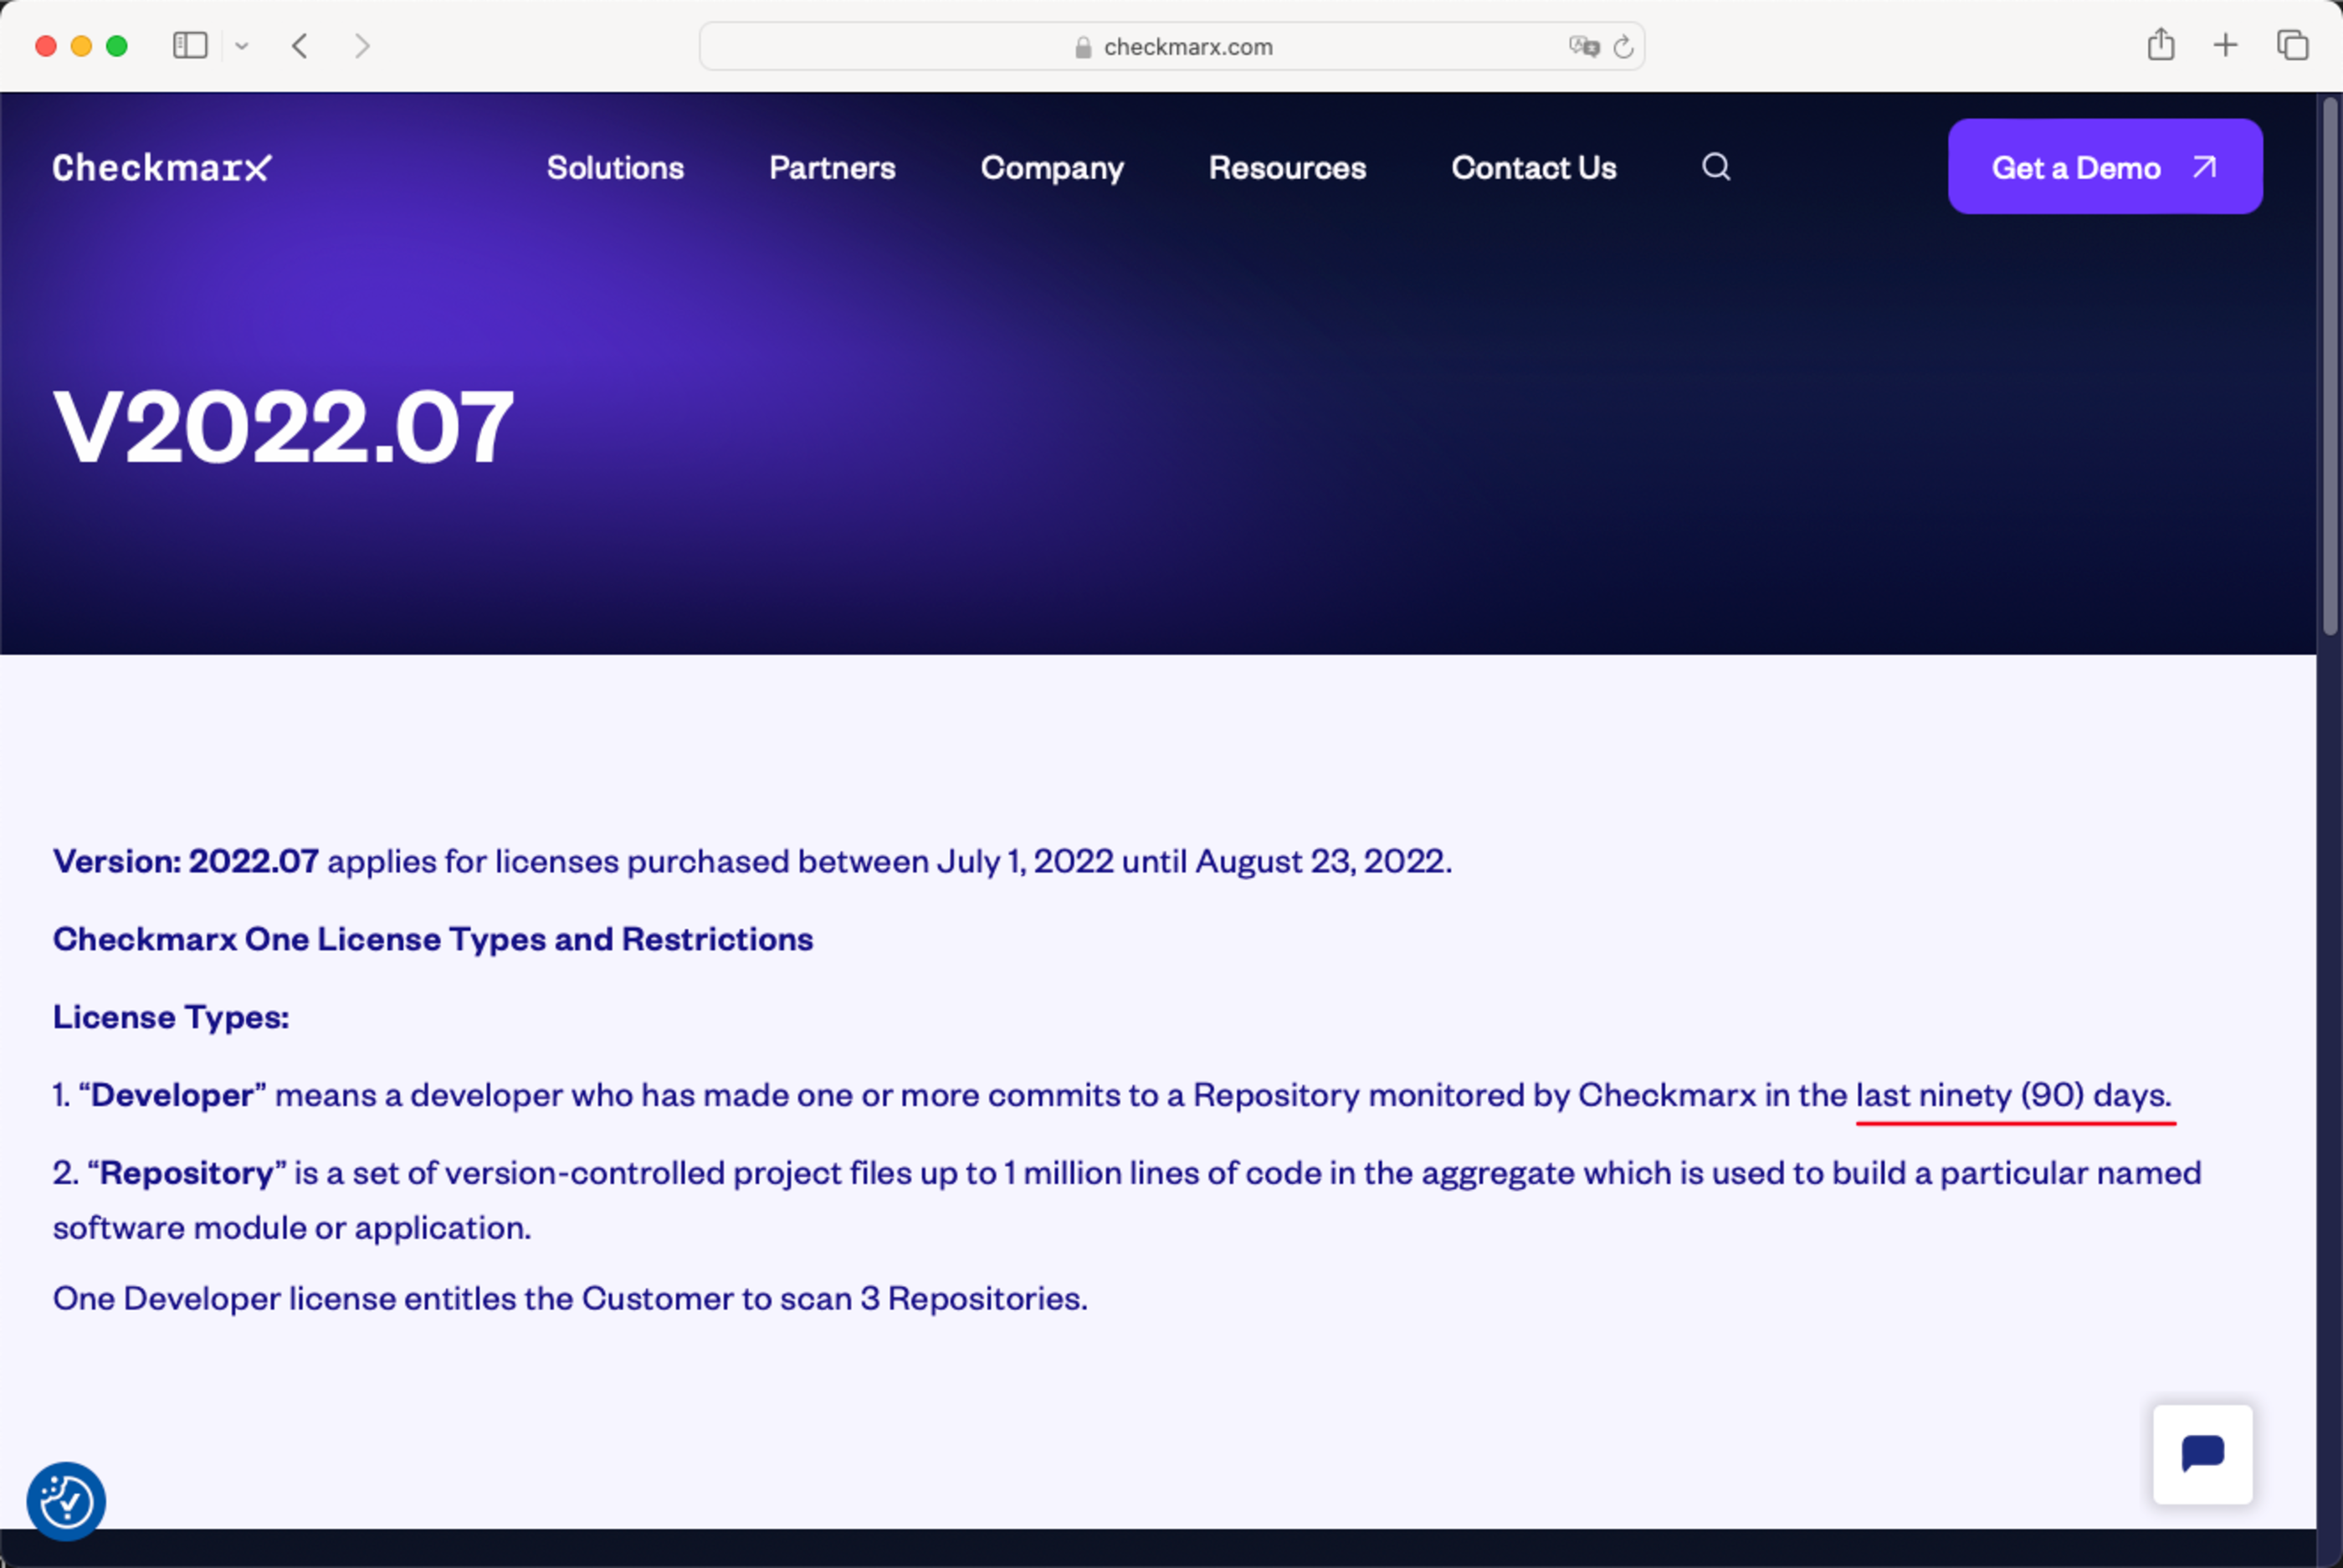
Task: Open the Company menu
Action: (1052, 168)
